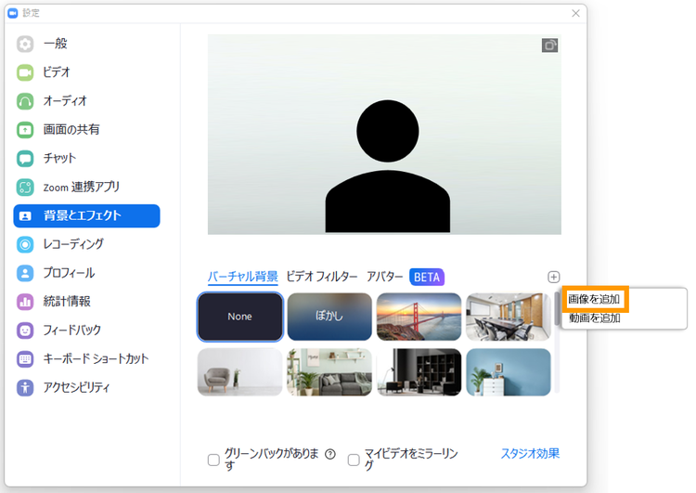The image size is (696, 493).
Task: Click the background list scrollbar
Action: [x=557, y=308]
